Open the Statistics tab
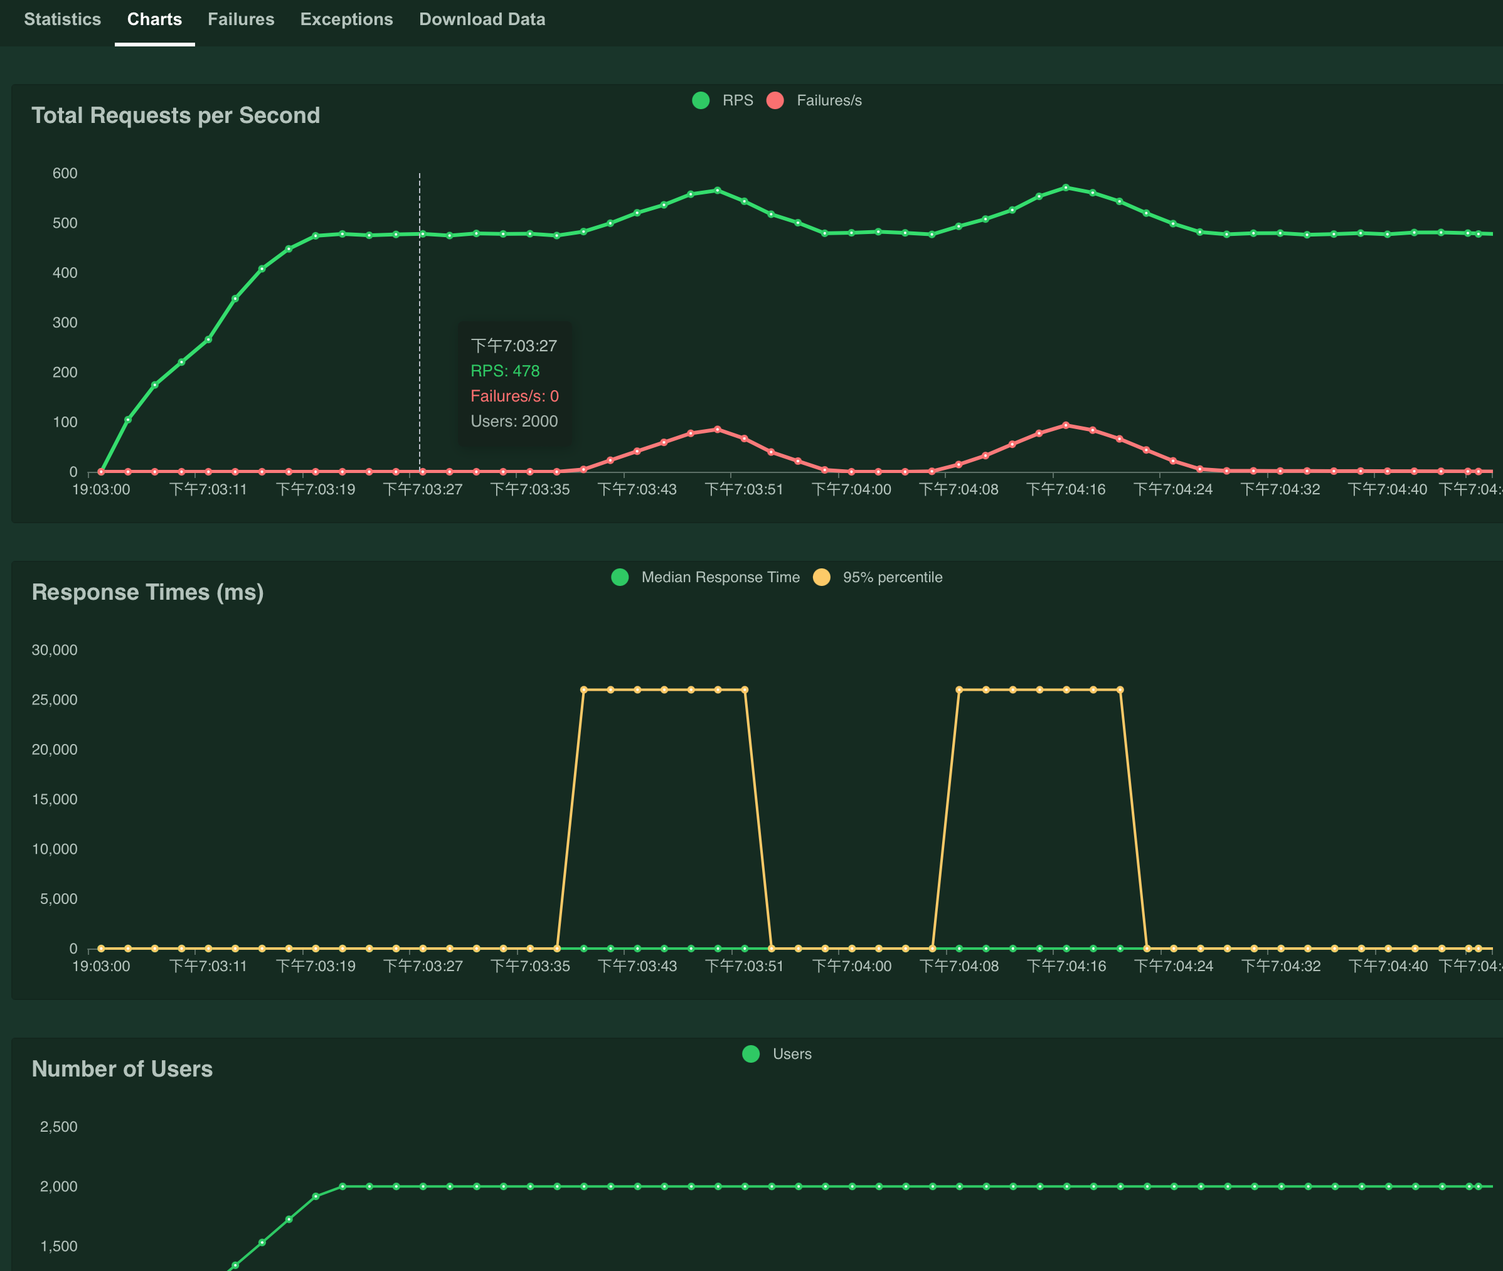Screen dimensions: 1503x1271 tap(63, 19)
